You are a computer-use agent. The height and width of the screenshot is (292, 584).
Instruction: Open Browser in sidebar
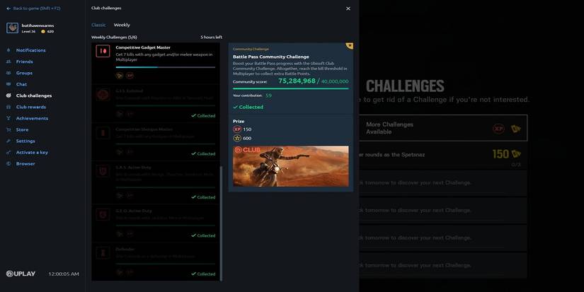pos(25,163)
